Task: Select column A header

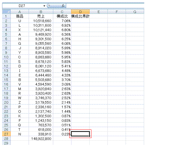Action: coord(19,12)
